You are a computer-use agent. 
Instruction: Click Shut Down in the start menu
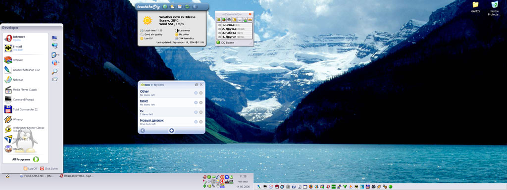49,168
